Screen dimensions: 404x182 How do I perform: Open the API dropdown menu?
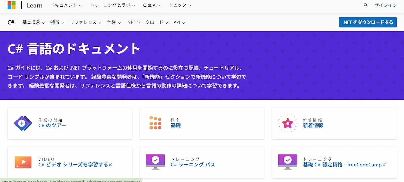point(179,22)
